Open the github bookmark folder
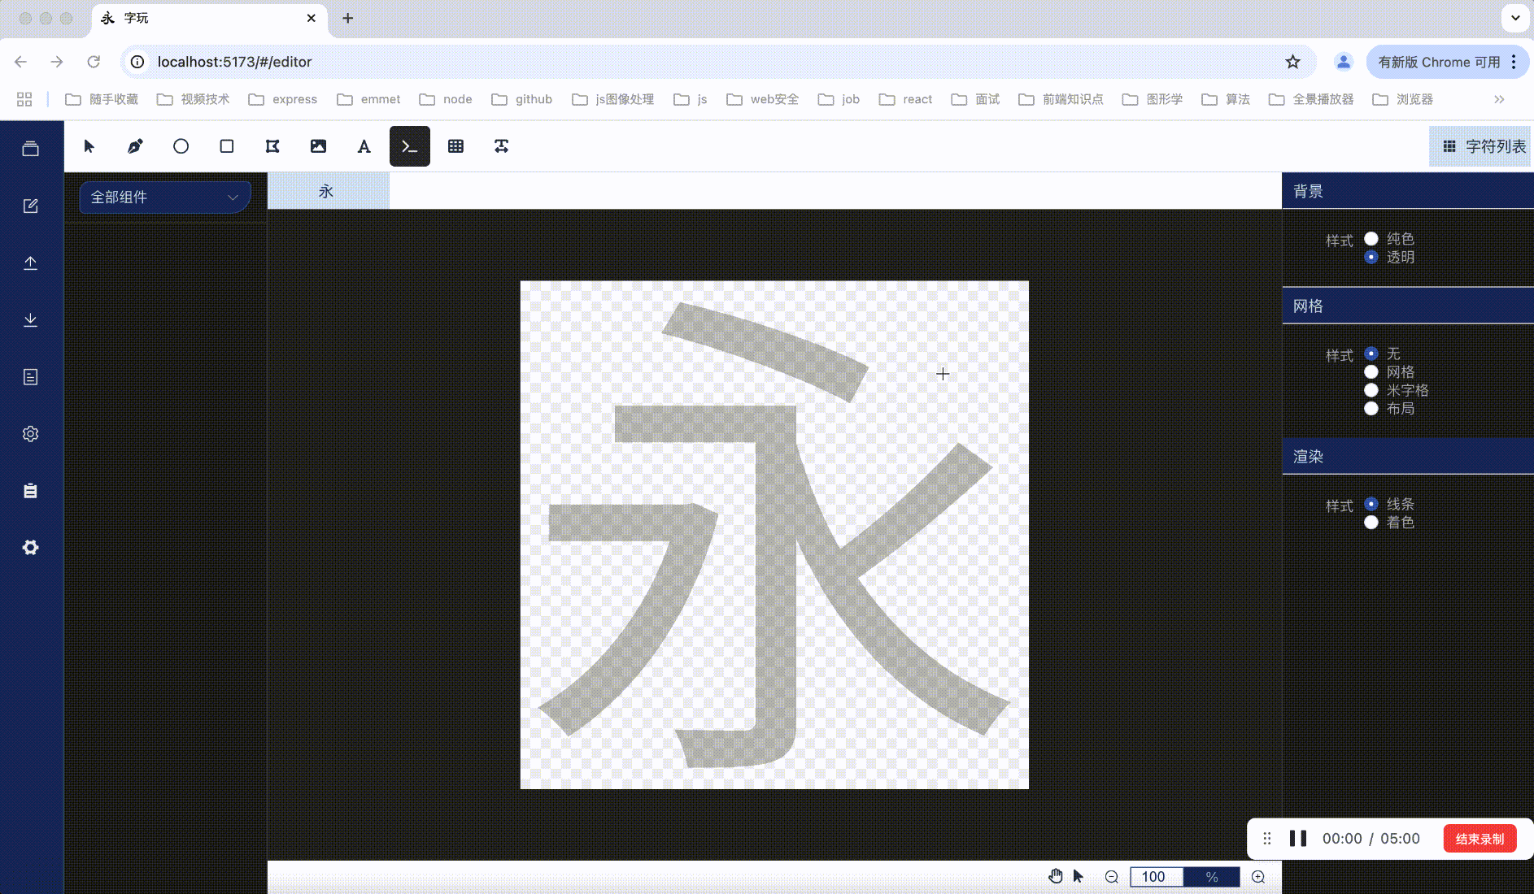Image resolution: width=1534 pixels, height=894 pixels. pos(523,99)
